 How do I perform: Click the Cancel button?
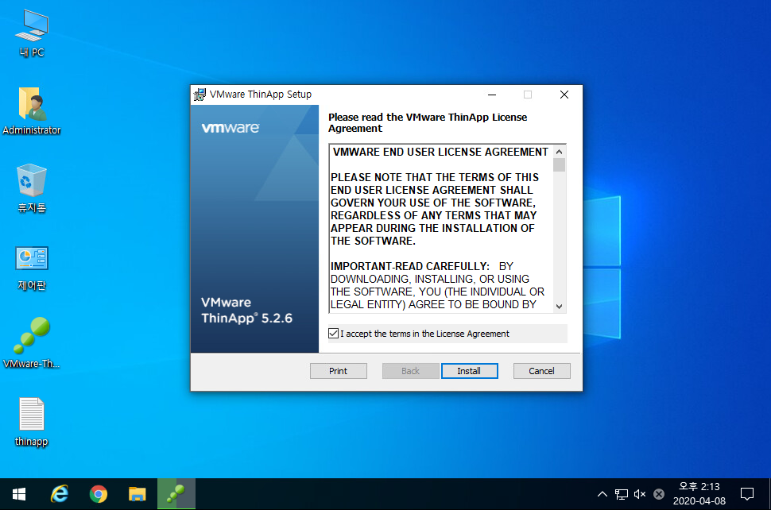541,371
